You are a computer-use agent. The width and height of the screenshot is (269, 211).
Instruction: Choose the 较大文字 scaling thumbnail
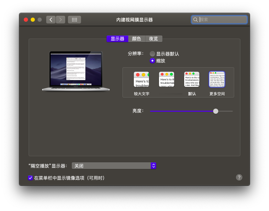[141, 79]
